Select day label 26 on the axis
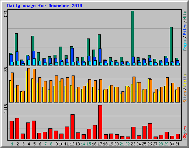This screenshot has width=189, height=148. click(x=150, y=144)
